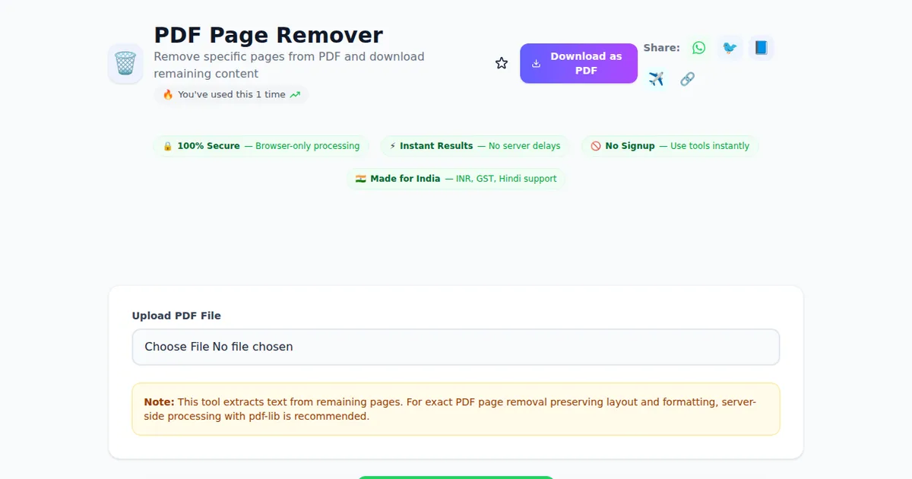Click the Upload PDF File label
Image resolution: width=912 pixels, height=479 pixels.
pos(176,316)
